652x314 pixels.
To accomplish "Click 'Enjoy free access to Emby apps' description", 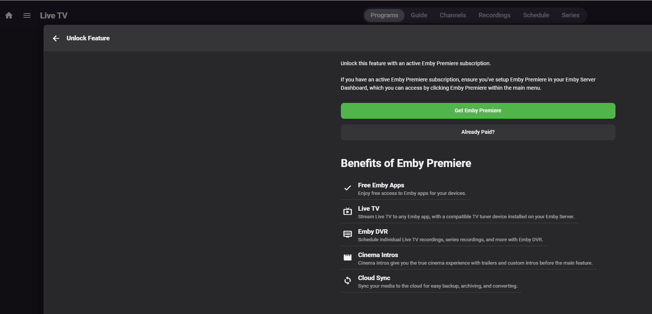I will (x=412, y=193).
